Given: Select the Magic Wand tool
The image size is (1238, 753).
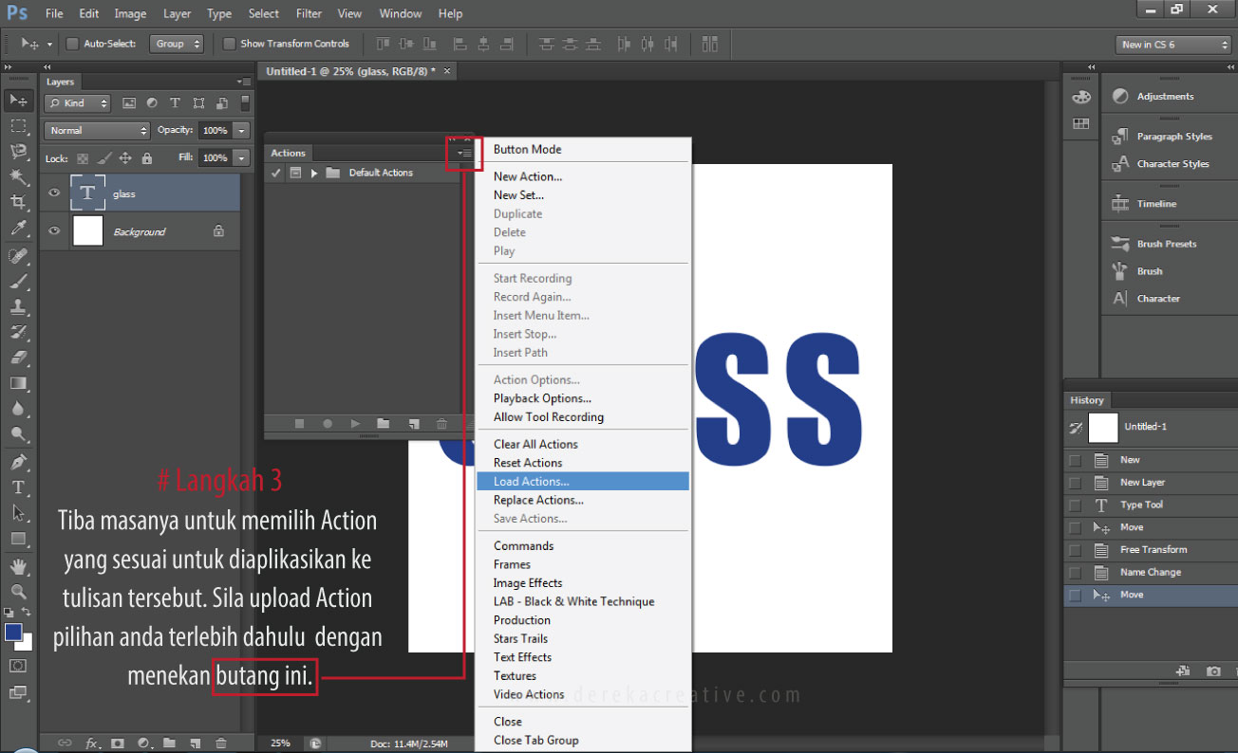Looking at the screenshot, I should pos(18,176).
